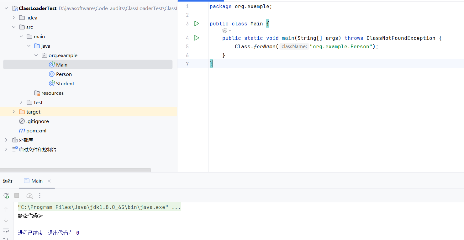This screenshot has height=240, width=464.
Task: Open Student class file
Action: 65,83
